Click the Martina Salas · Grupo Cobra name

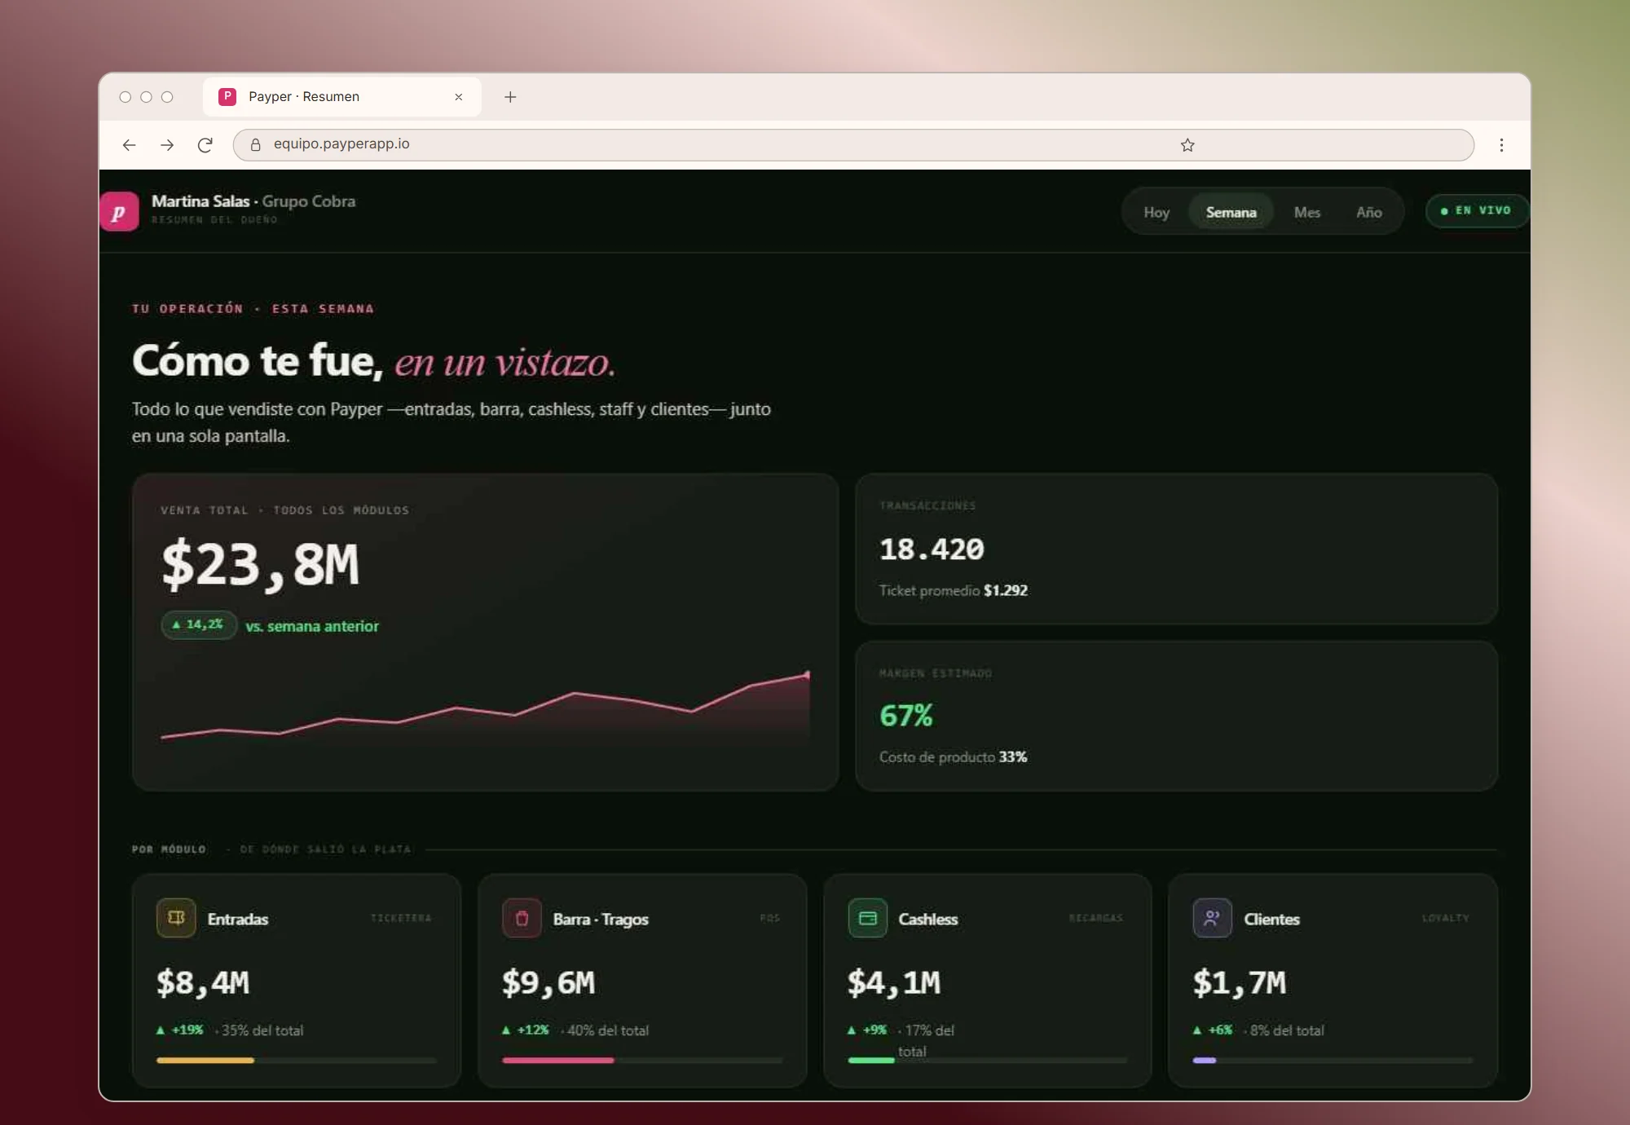pyautogui.click(x=253, y=201)
